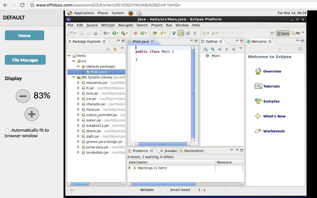Collapse JRE System Library node

pyautogui.click(x=74, y=77)
